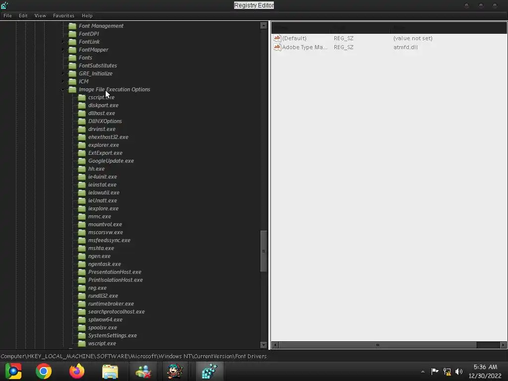Click the Fonts folder icon
This screenshot has width=508, height=381.
[x=72, y=58]
